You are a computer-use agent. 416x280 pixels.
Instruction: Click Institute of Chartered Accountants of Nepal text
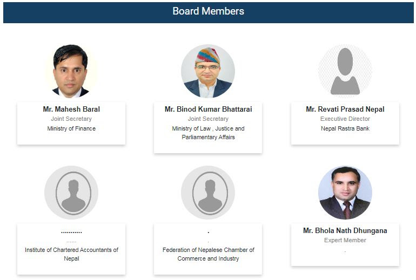(71, 254)
